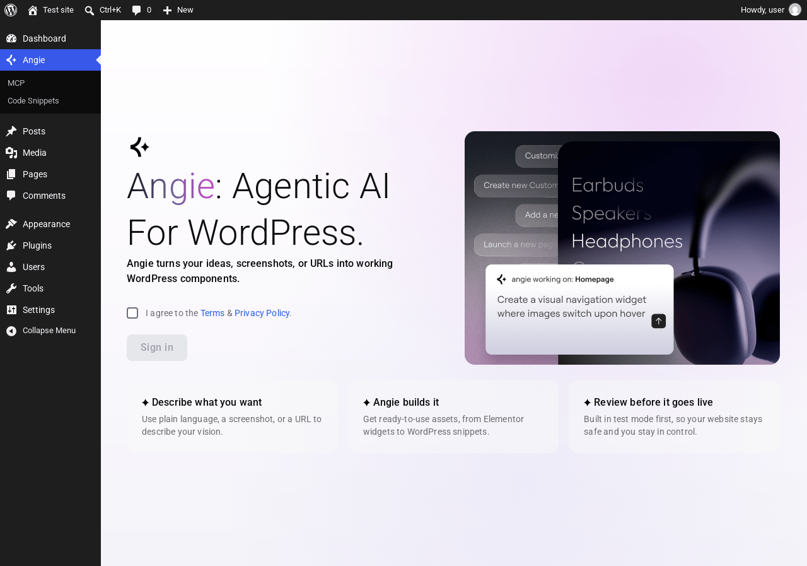Screen dimensions: 807x566
Task: Open the WordPress logo menu
Action: [x=11, y=10]
